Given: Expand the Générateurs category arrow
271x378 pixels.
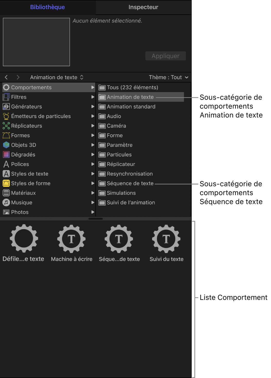Looking at the screenshot, I should [x=93, y=107].
